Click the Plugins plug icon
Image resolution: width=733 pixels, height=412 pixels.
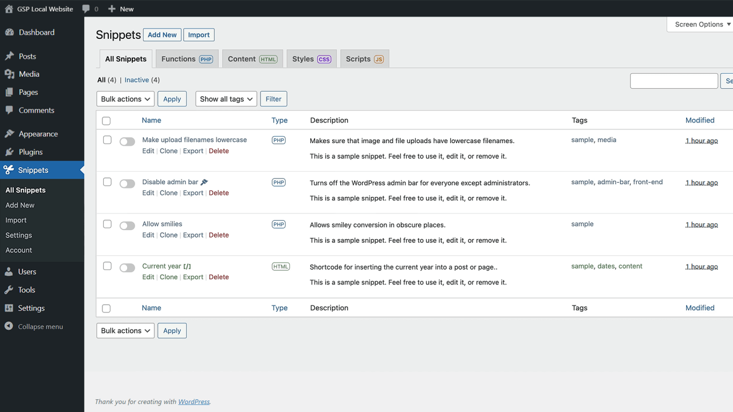(x=9, y=152)
